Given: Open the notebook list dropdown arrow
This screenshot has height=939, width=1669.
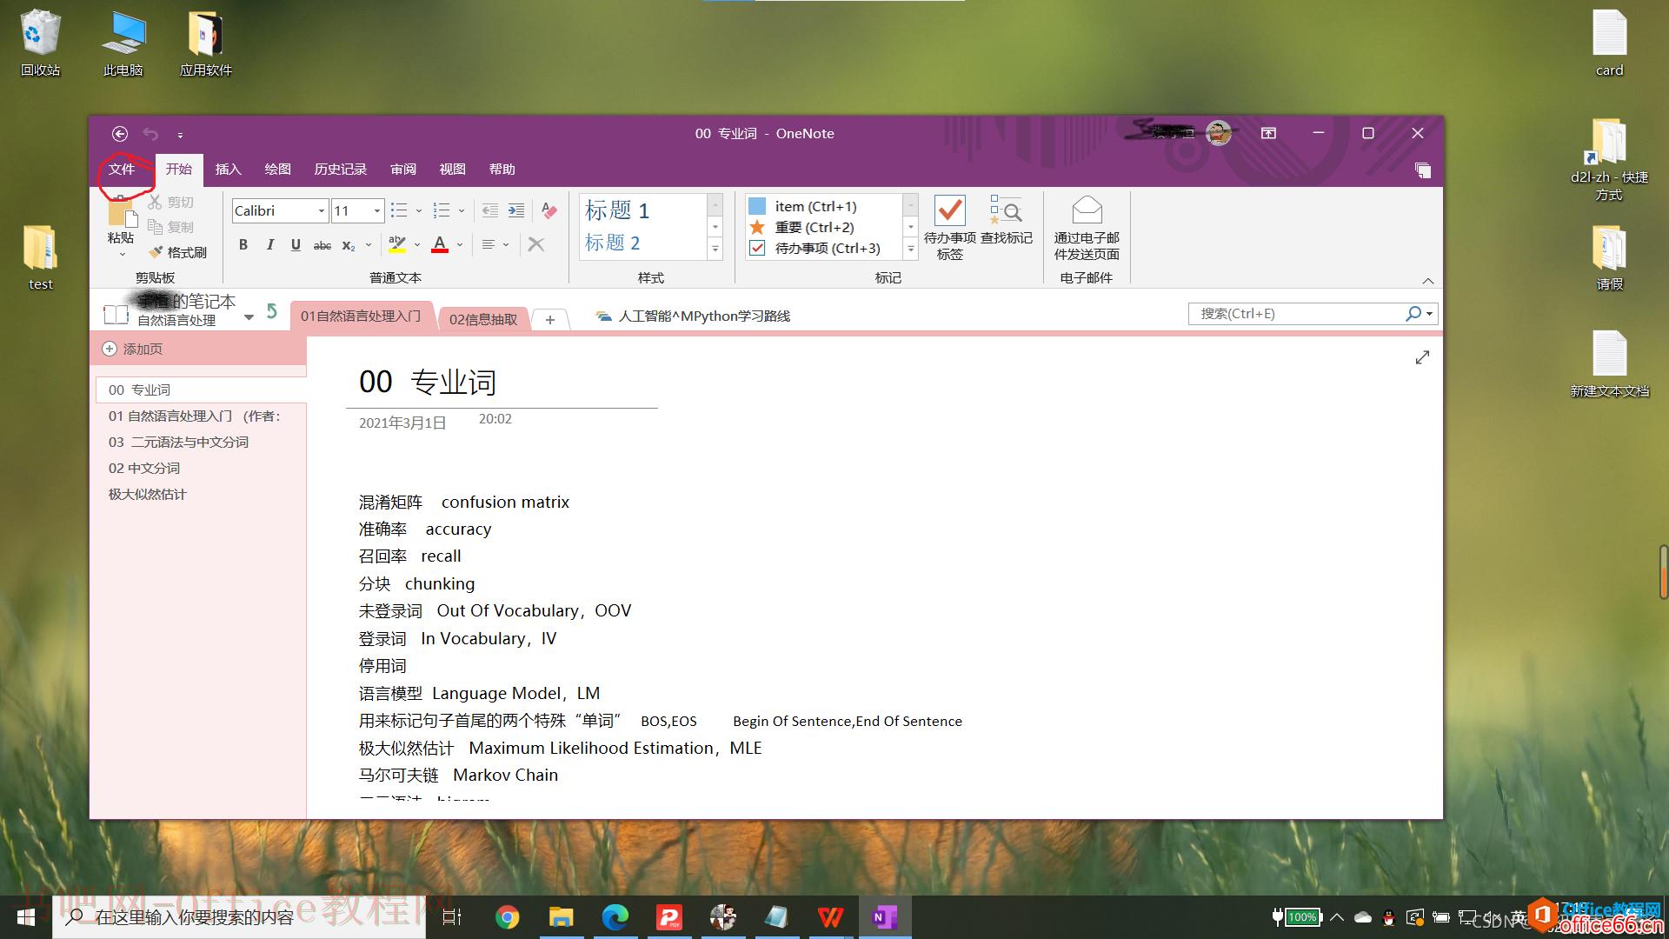Looking at the screenshot, I should pyautogui.click(x=249, y=317).
